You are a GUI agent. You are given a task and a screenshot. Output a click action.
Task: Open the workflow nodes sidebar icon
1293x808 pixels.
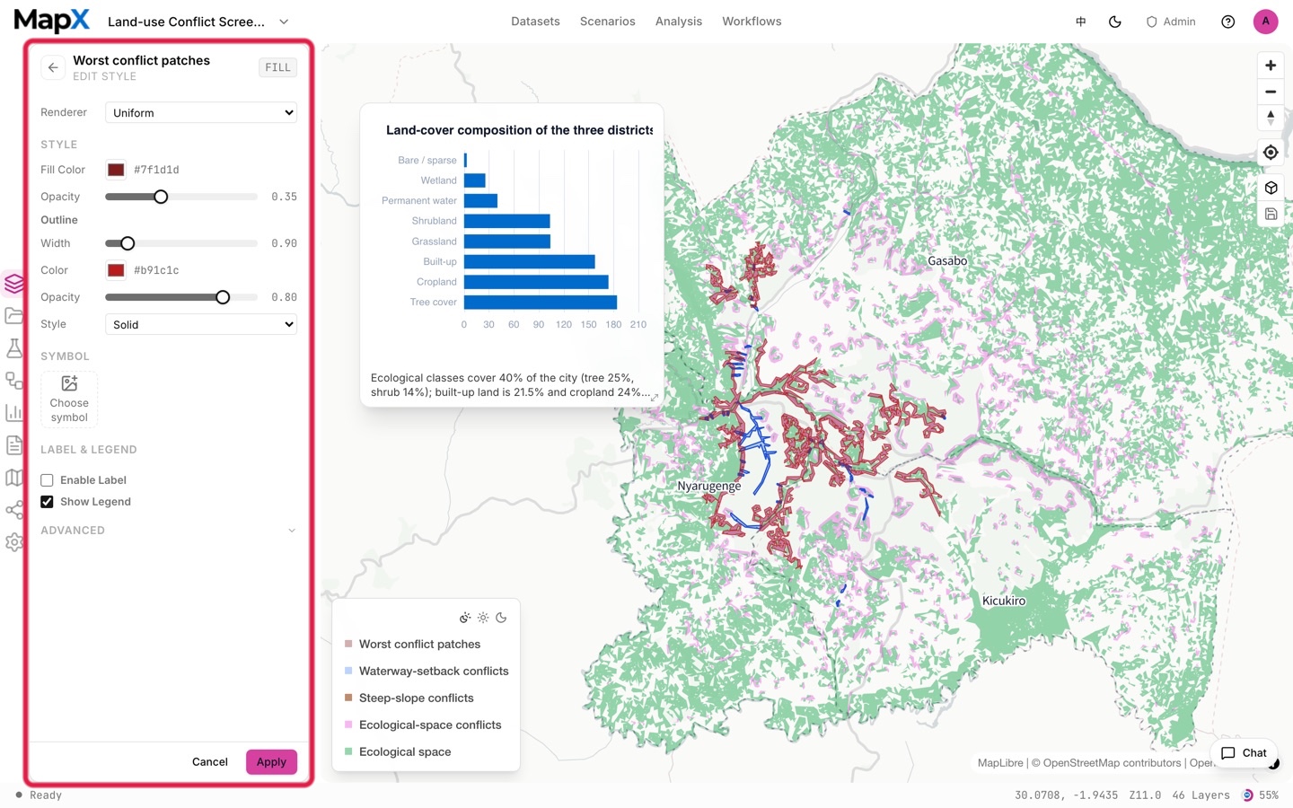(13, 381)
